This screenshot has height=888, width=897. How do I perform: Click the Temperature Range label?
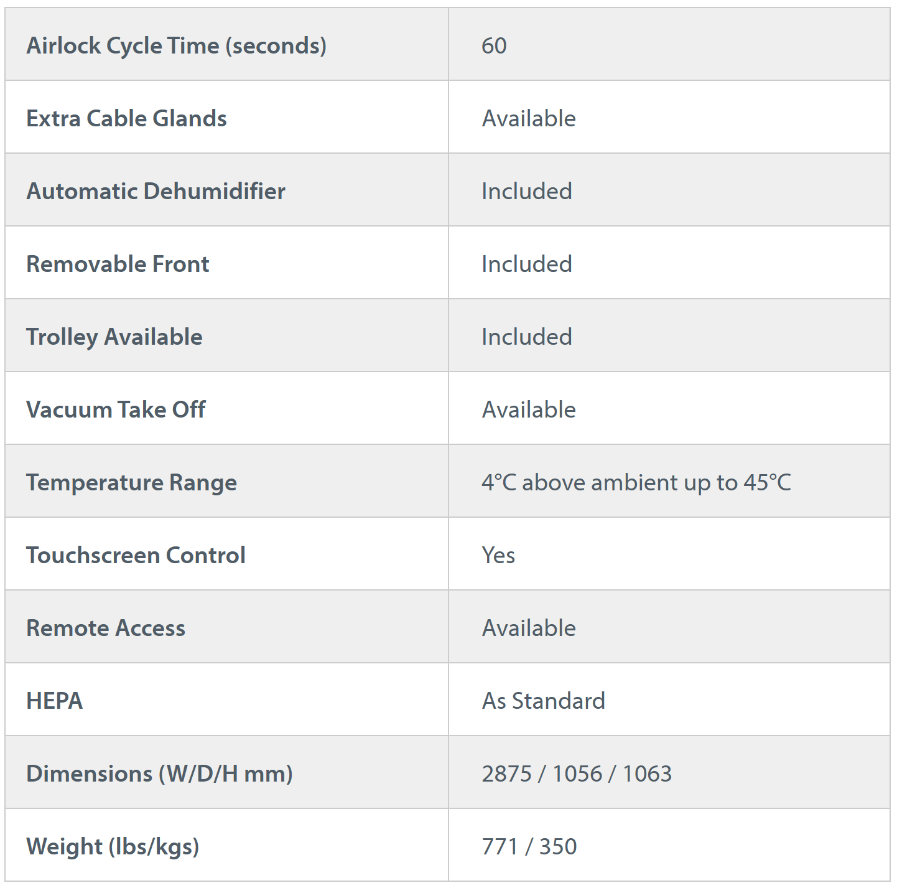pos(131,482)
